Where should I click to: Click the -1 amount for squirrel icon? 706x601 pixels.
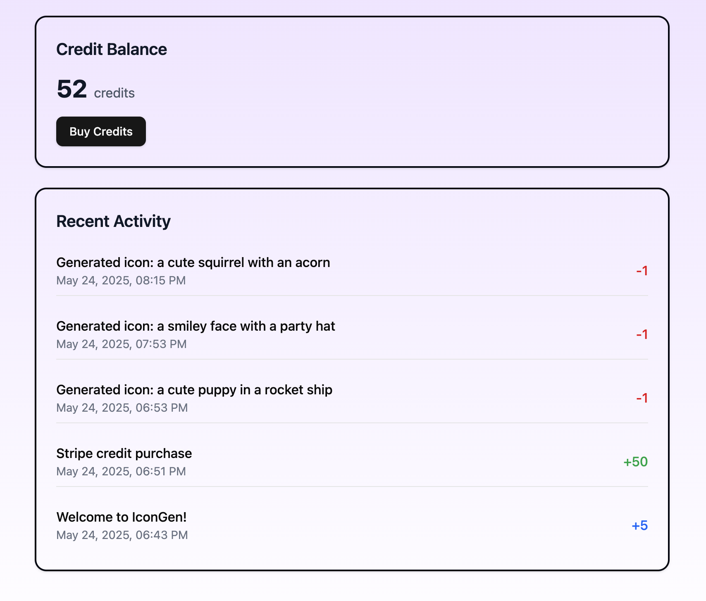[642, 271]
